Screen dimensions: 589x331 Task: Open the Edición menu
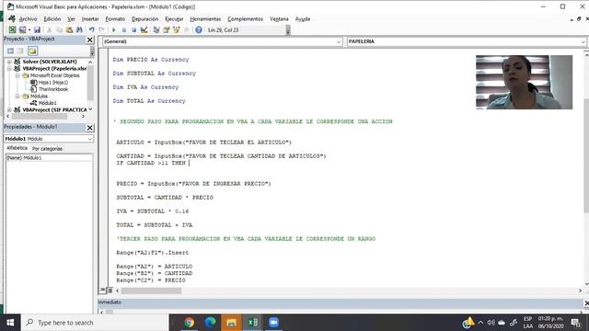[52, 18]
